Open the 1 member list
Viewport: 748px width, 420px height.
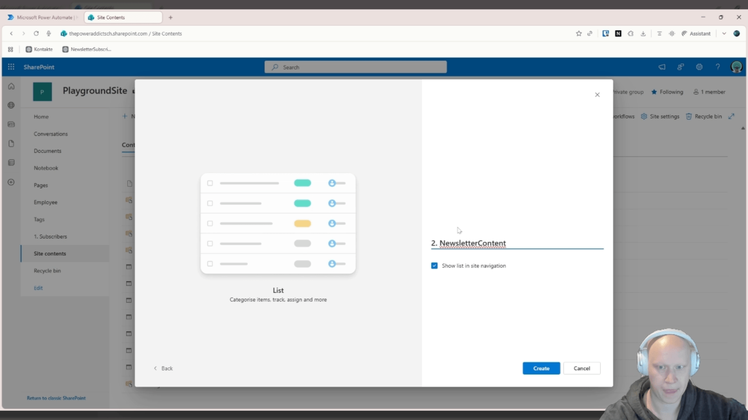709,92
